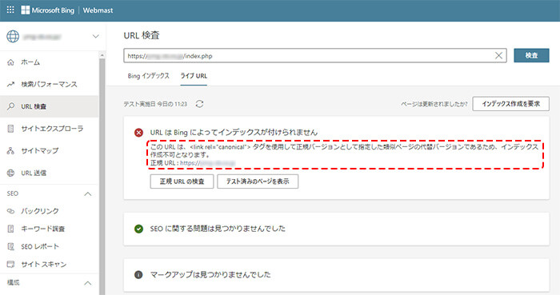Image resolution: width=560 pixels, height=295 pixels.
Task: Click 正規 URL の検査 button
Action: tap(182, 181)
